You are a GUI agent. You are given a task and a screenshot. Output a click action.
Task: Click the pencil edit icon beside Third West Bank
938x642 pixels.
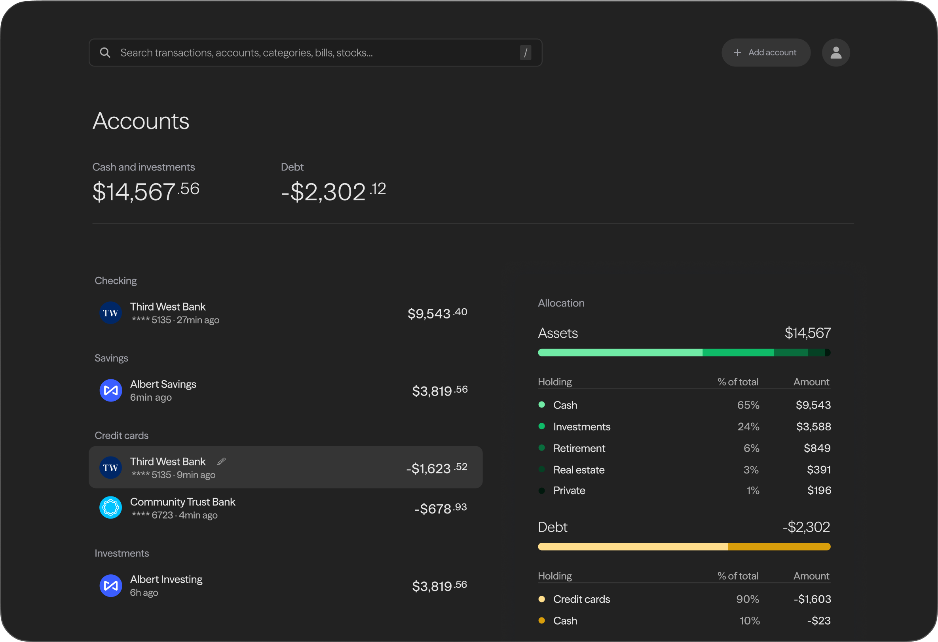[x=221, y=461]
